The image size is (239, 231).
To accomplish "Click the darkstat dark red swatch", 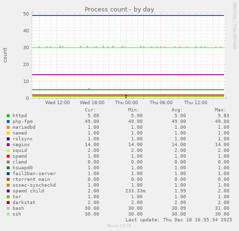I will (8, 203).
